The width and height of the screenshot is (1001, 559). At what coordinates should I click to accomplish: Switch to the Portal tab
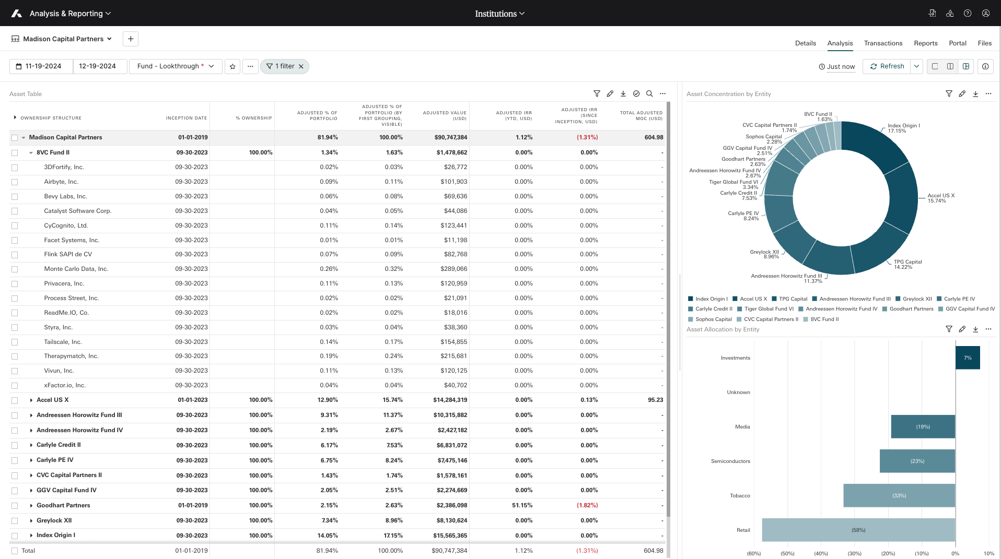(x=957, y=43)
